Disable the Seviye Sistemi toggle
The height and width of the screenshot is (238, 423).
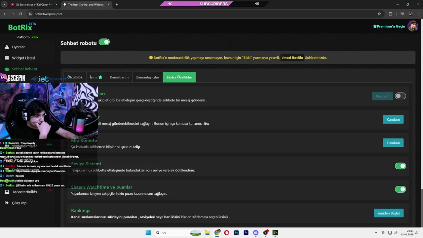pos(401,166)
